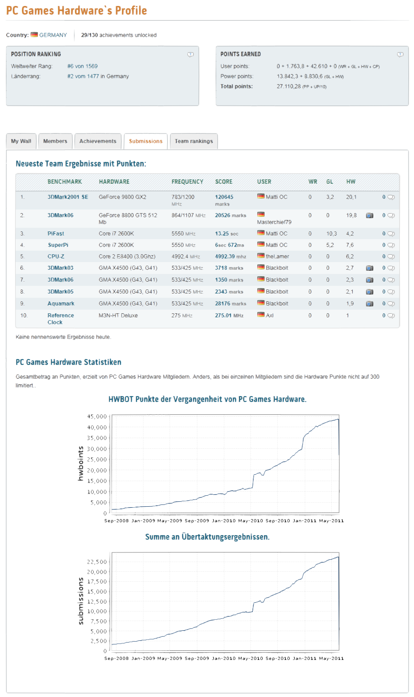Click the help bubble in Points Earned panel
Image resolution: width=414 pixels, height=697 pixels.
[400, 54]
